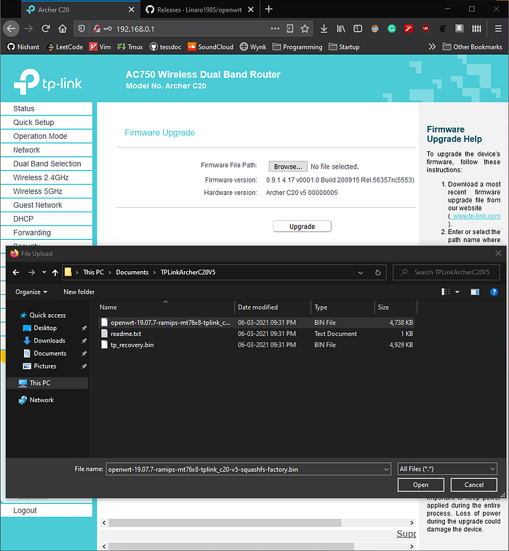509x551 pixels.
Task: Expand the File name combo box dropdown
Action: 386,469
